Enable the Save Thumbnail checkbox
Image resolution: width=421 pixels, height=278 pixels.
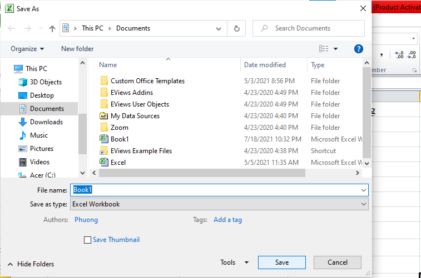(x=87, y=240)
